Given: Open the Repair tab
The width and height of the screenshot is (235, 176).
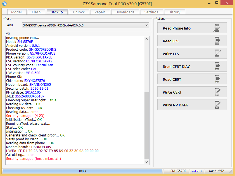Looking at the screenshot, I should click(100, 12).
